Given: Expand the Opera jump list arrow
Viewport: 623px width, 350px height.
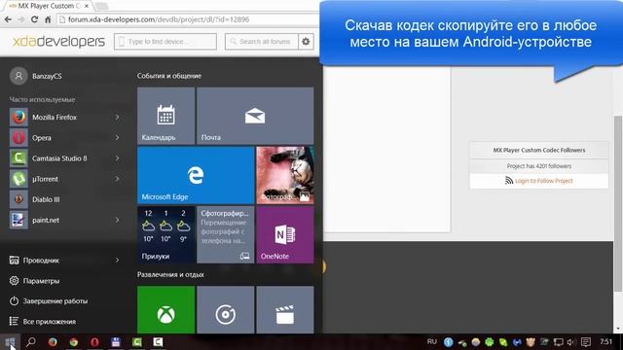Looking at the screenshot, I should (117, 138).
